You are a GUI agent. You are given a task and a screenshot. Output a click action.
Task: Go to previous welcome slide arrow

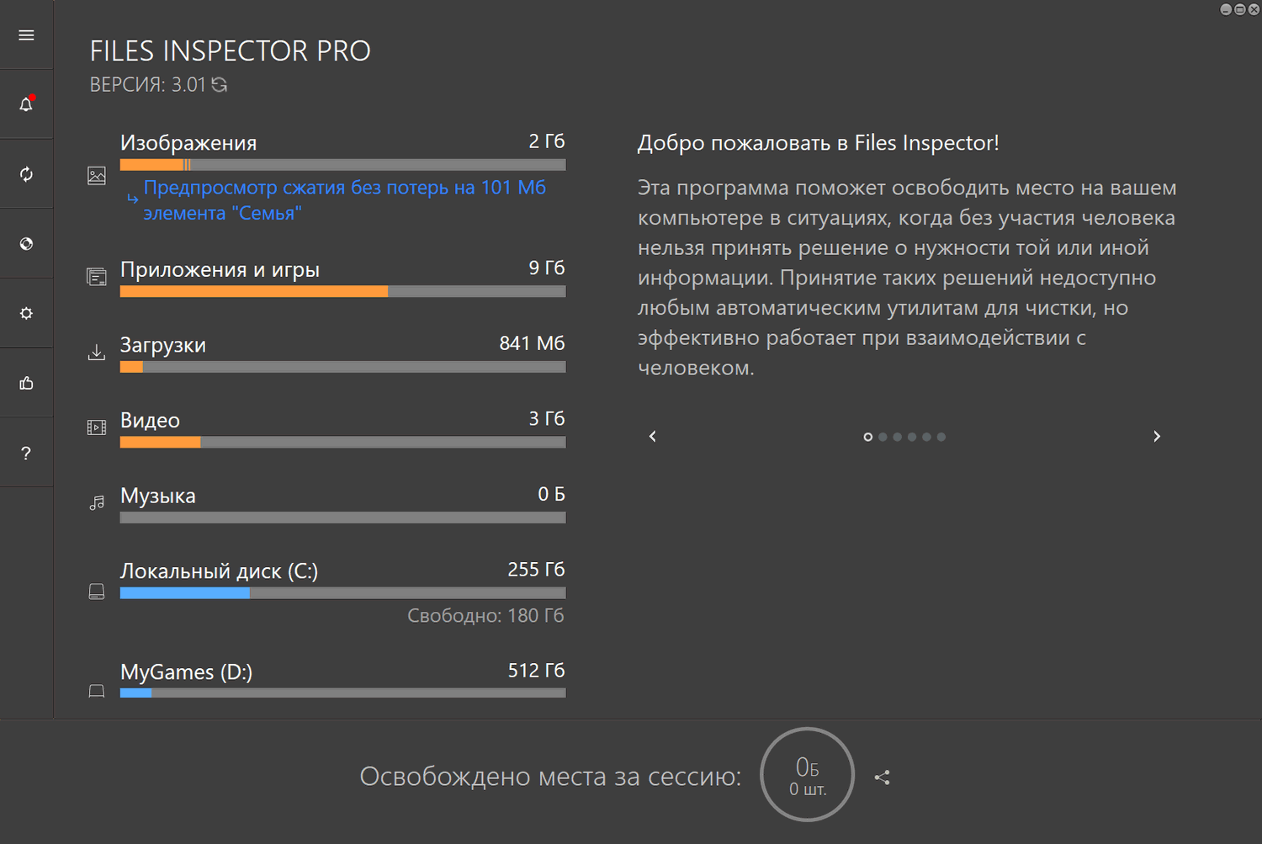[x=653, y=436]
